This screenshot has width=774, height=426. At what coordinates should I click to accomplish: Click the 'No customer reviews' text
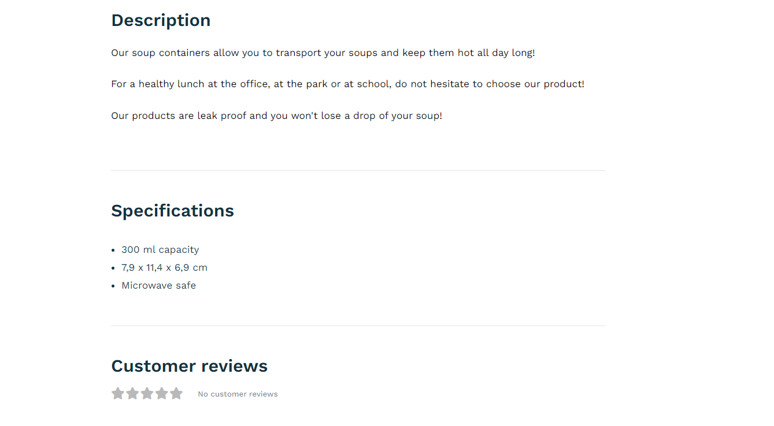[238, 394]
